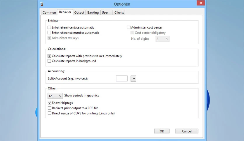Switch to the Common tab
This screenshot has height=141, width=244.
click(x=49, y=13)
